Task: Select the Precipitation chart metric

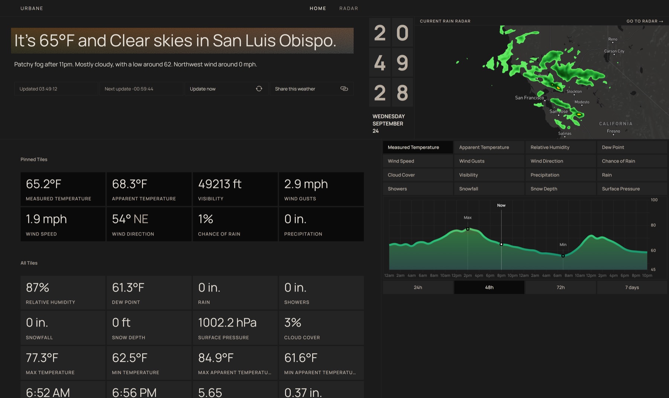Action: 560,175
